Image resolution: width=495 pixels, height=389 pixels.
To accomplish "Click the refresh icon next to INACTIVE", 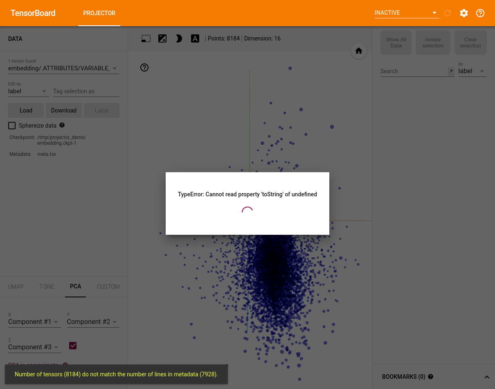I will [x=448, y=13].
